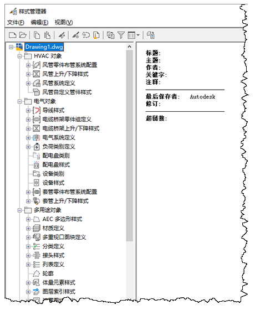The width and height of the screenshot is (255, 310).
Task: Open the dropdown arrow next to views icon
Action: (138, 35)
